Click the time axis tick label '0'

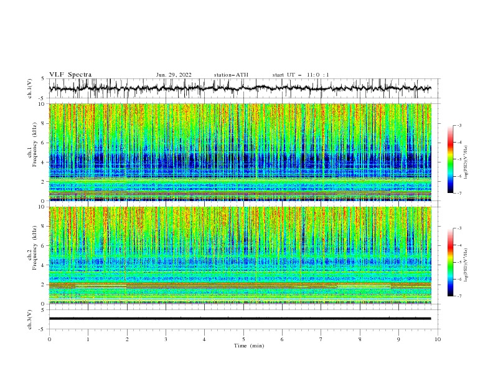49,339
